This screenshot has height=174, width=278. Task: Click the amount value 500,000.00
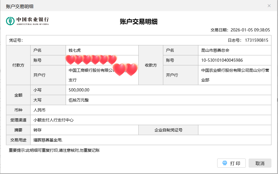[x=79, y=90]
